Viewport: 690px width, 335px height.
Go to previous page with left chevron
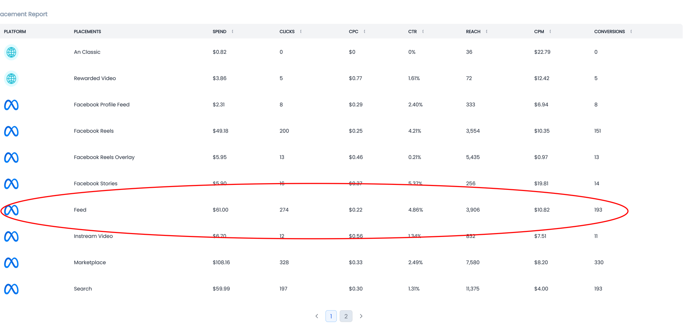(x=317, y=316)
